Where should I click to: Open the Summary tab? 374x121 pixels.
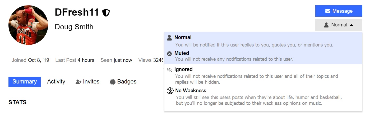tap(25, 82)
